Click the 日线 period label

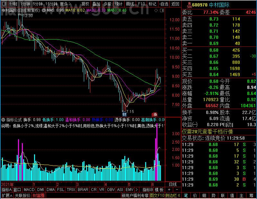pos(173,185)
